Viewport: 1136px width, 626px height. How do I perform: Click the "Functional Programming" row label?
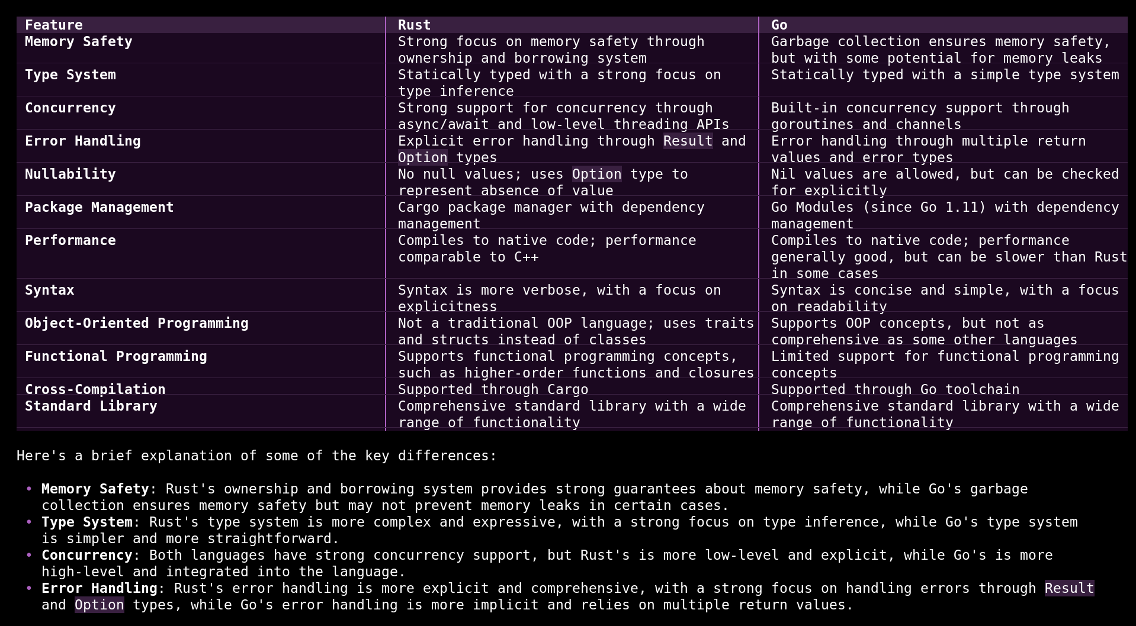point(115,356)
